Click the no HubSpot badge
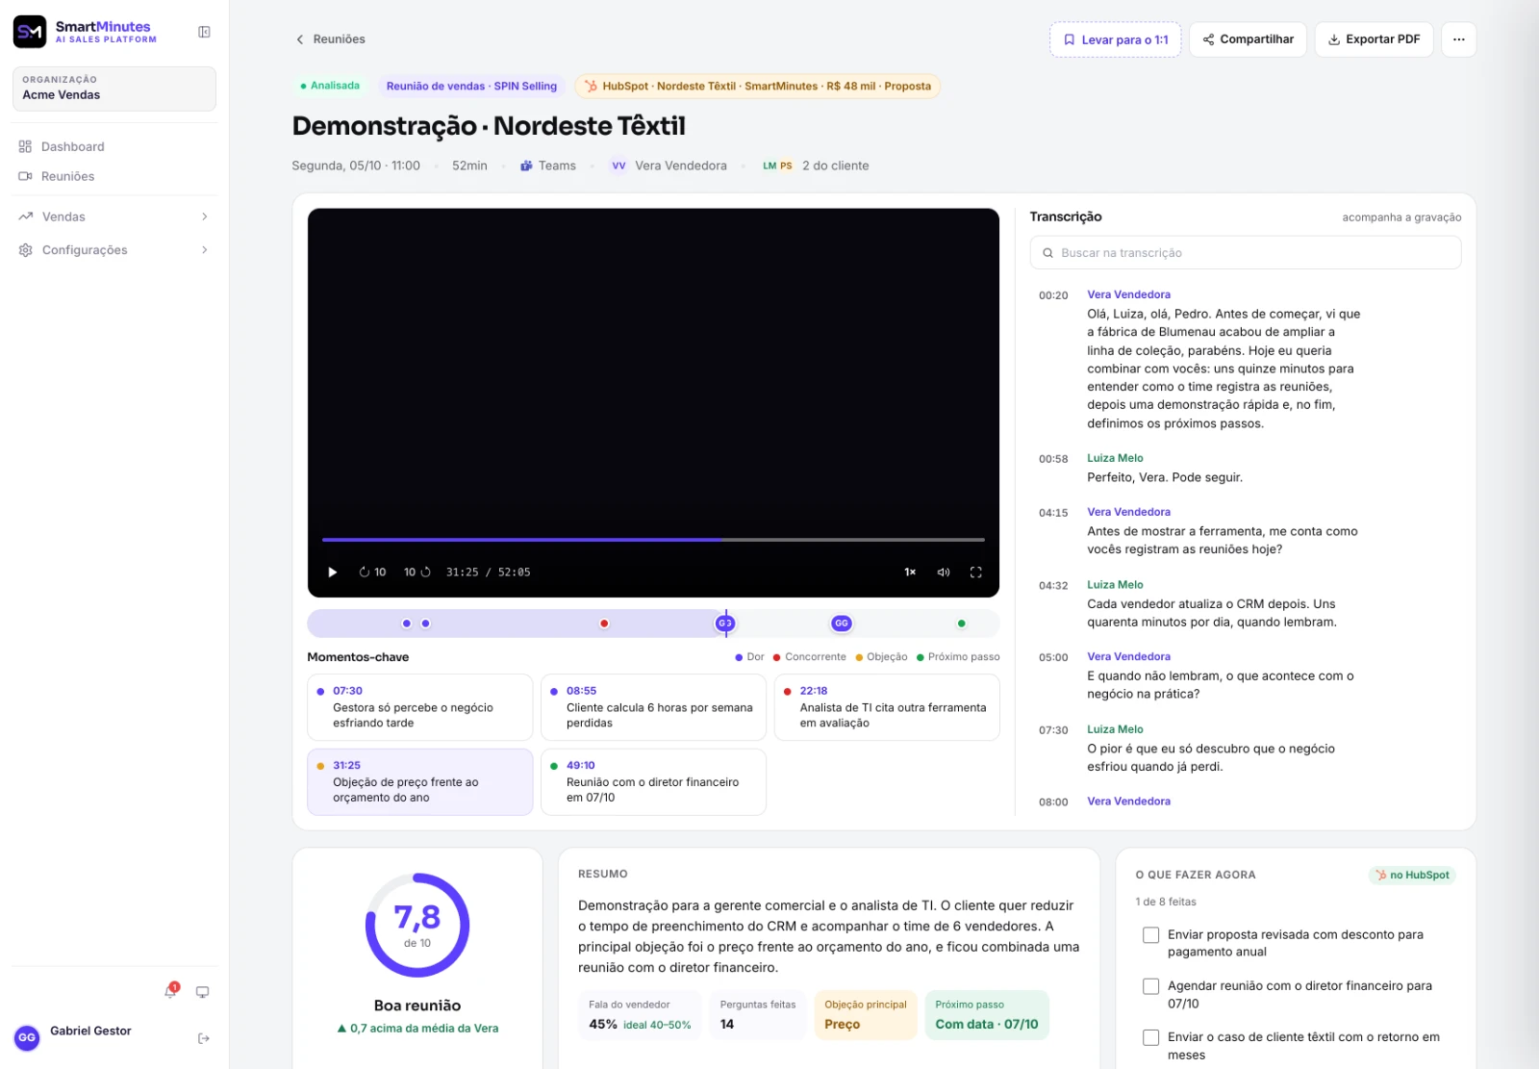Screen dimensions: 1539x1069 (1412, 875)
